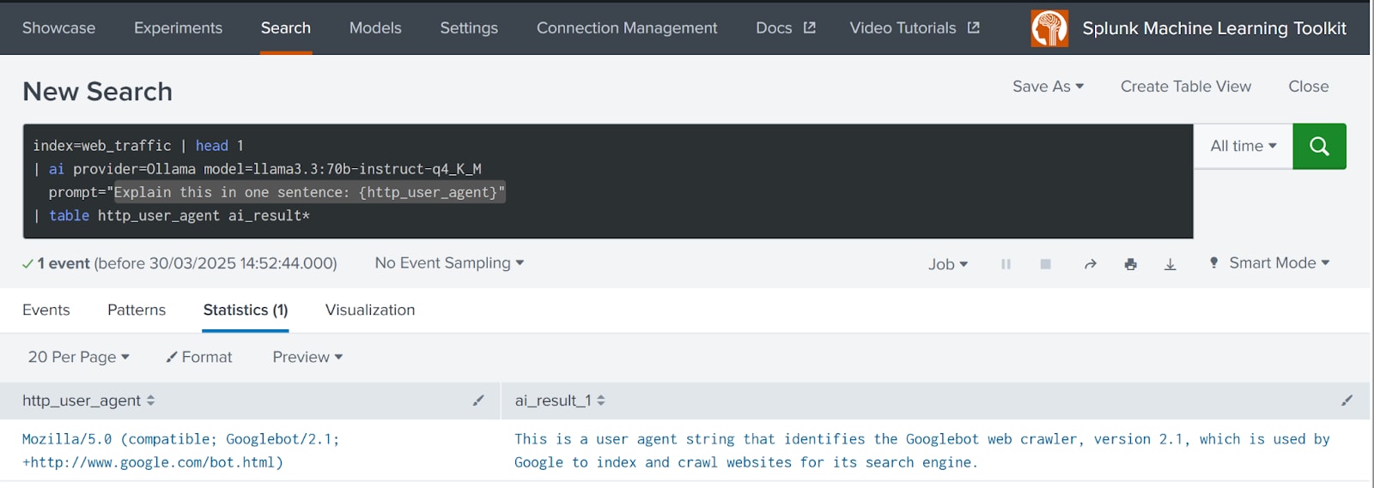Screen dimensions: 1374x488
Task: Click the Splunk Machine Learning Toolkit logo
Action: click(1049, 28)
